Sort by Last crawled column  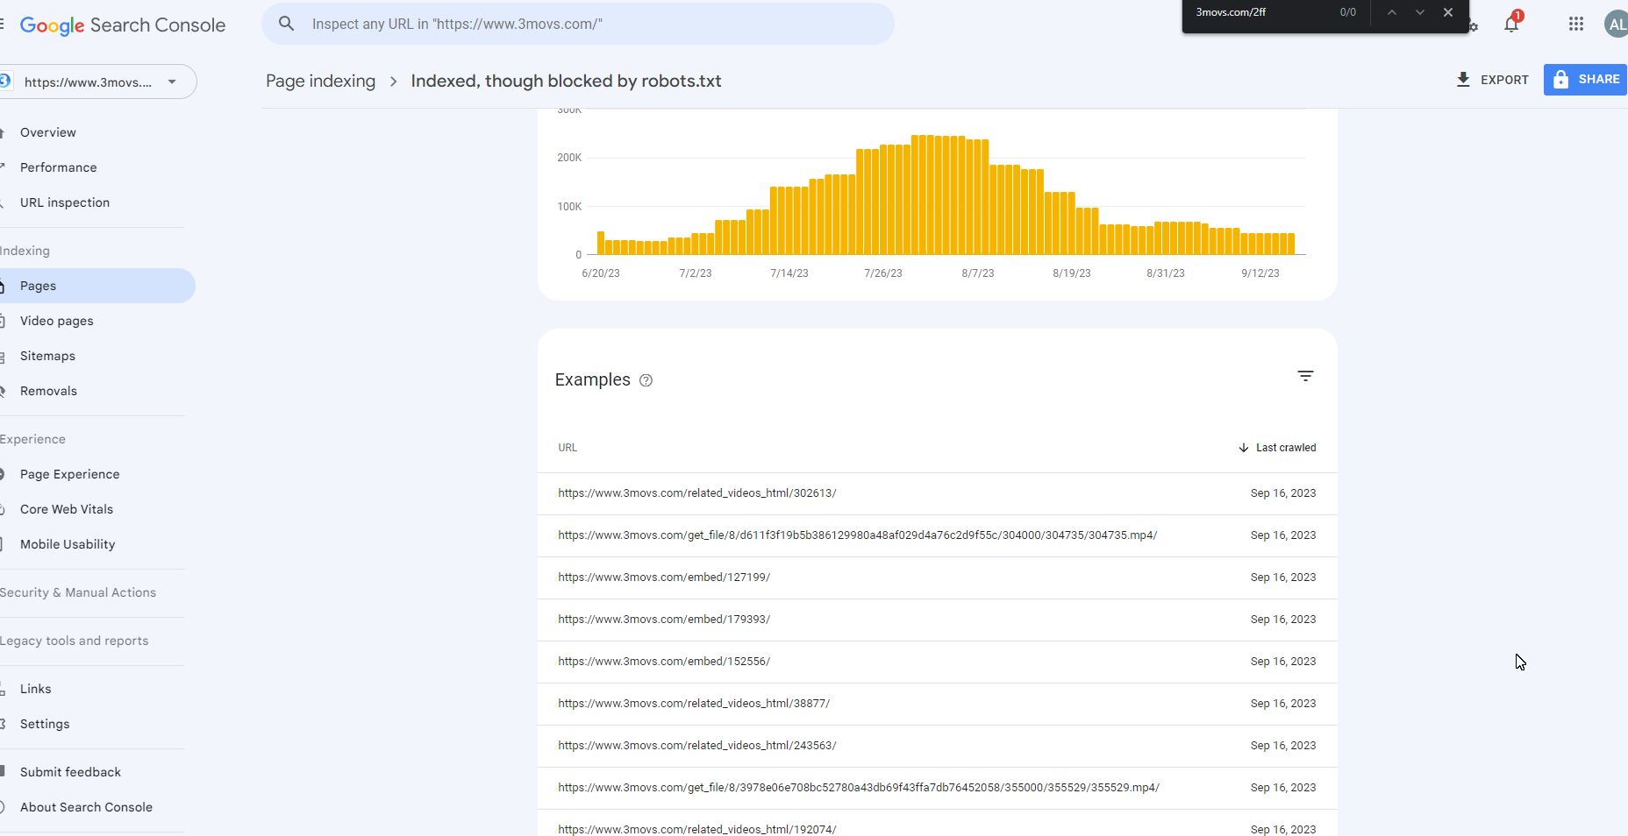click(1277, 448)
